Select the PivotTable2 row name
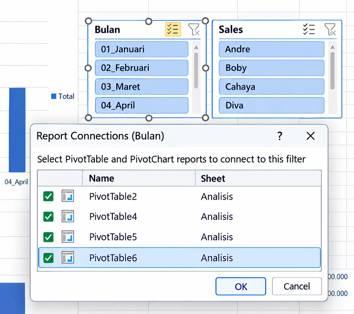The height and width of the screenshot is (314, 354). (x=113, y=196)
